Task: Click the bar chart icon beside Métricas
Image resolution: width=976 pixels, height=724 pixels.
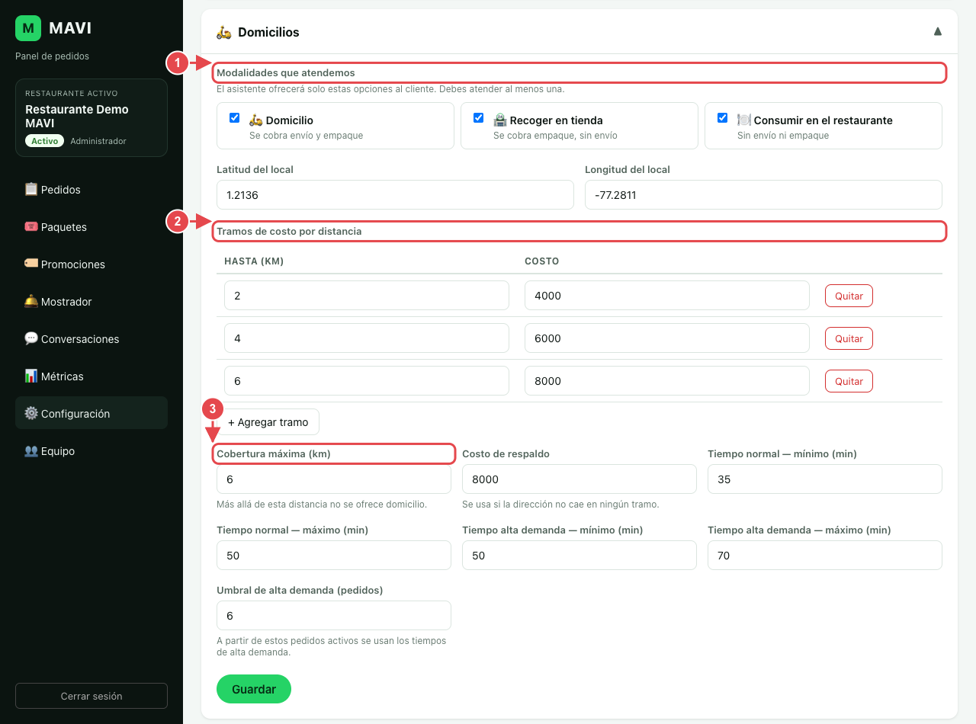Action: [31, 376]
